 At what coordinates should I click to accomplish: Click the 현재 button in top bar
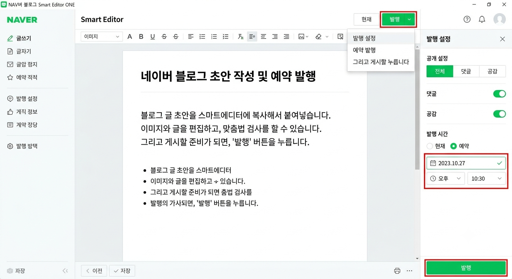point(366,20)
